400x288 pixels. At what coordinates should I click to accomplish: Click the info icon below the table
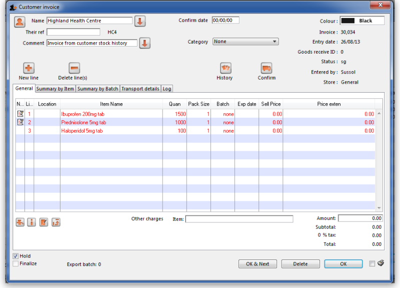click(x=31, y=222)
